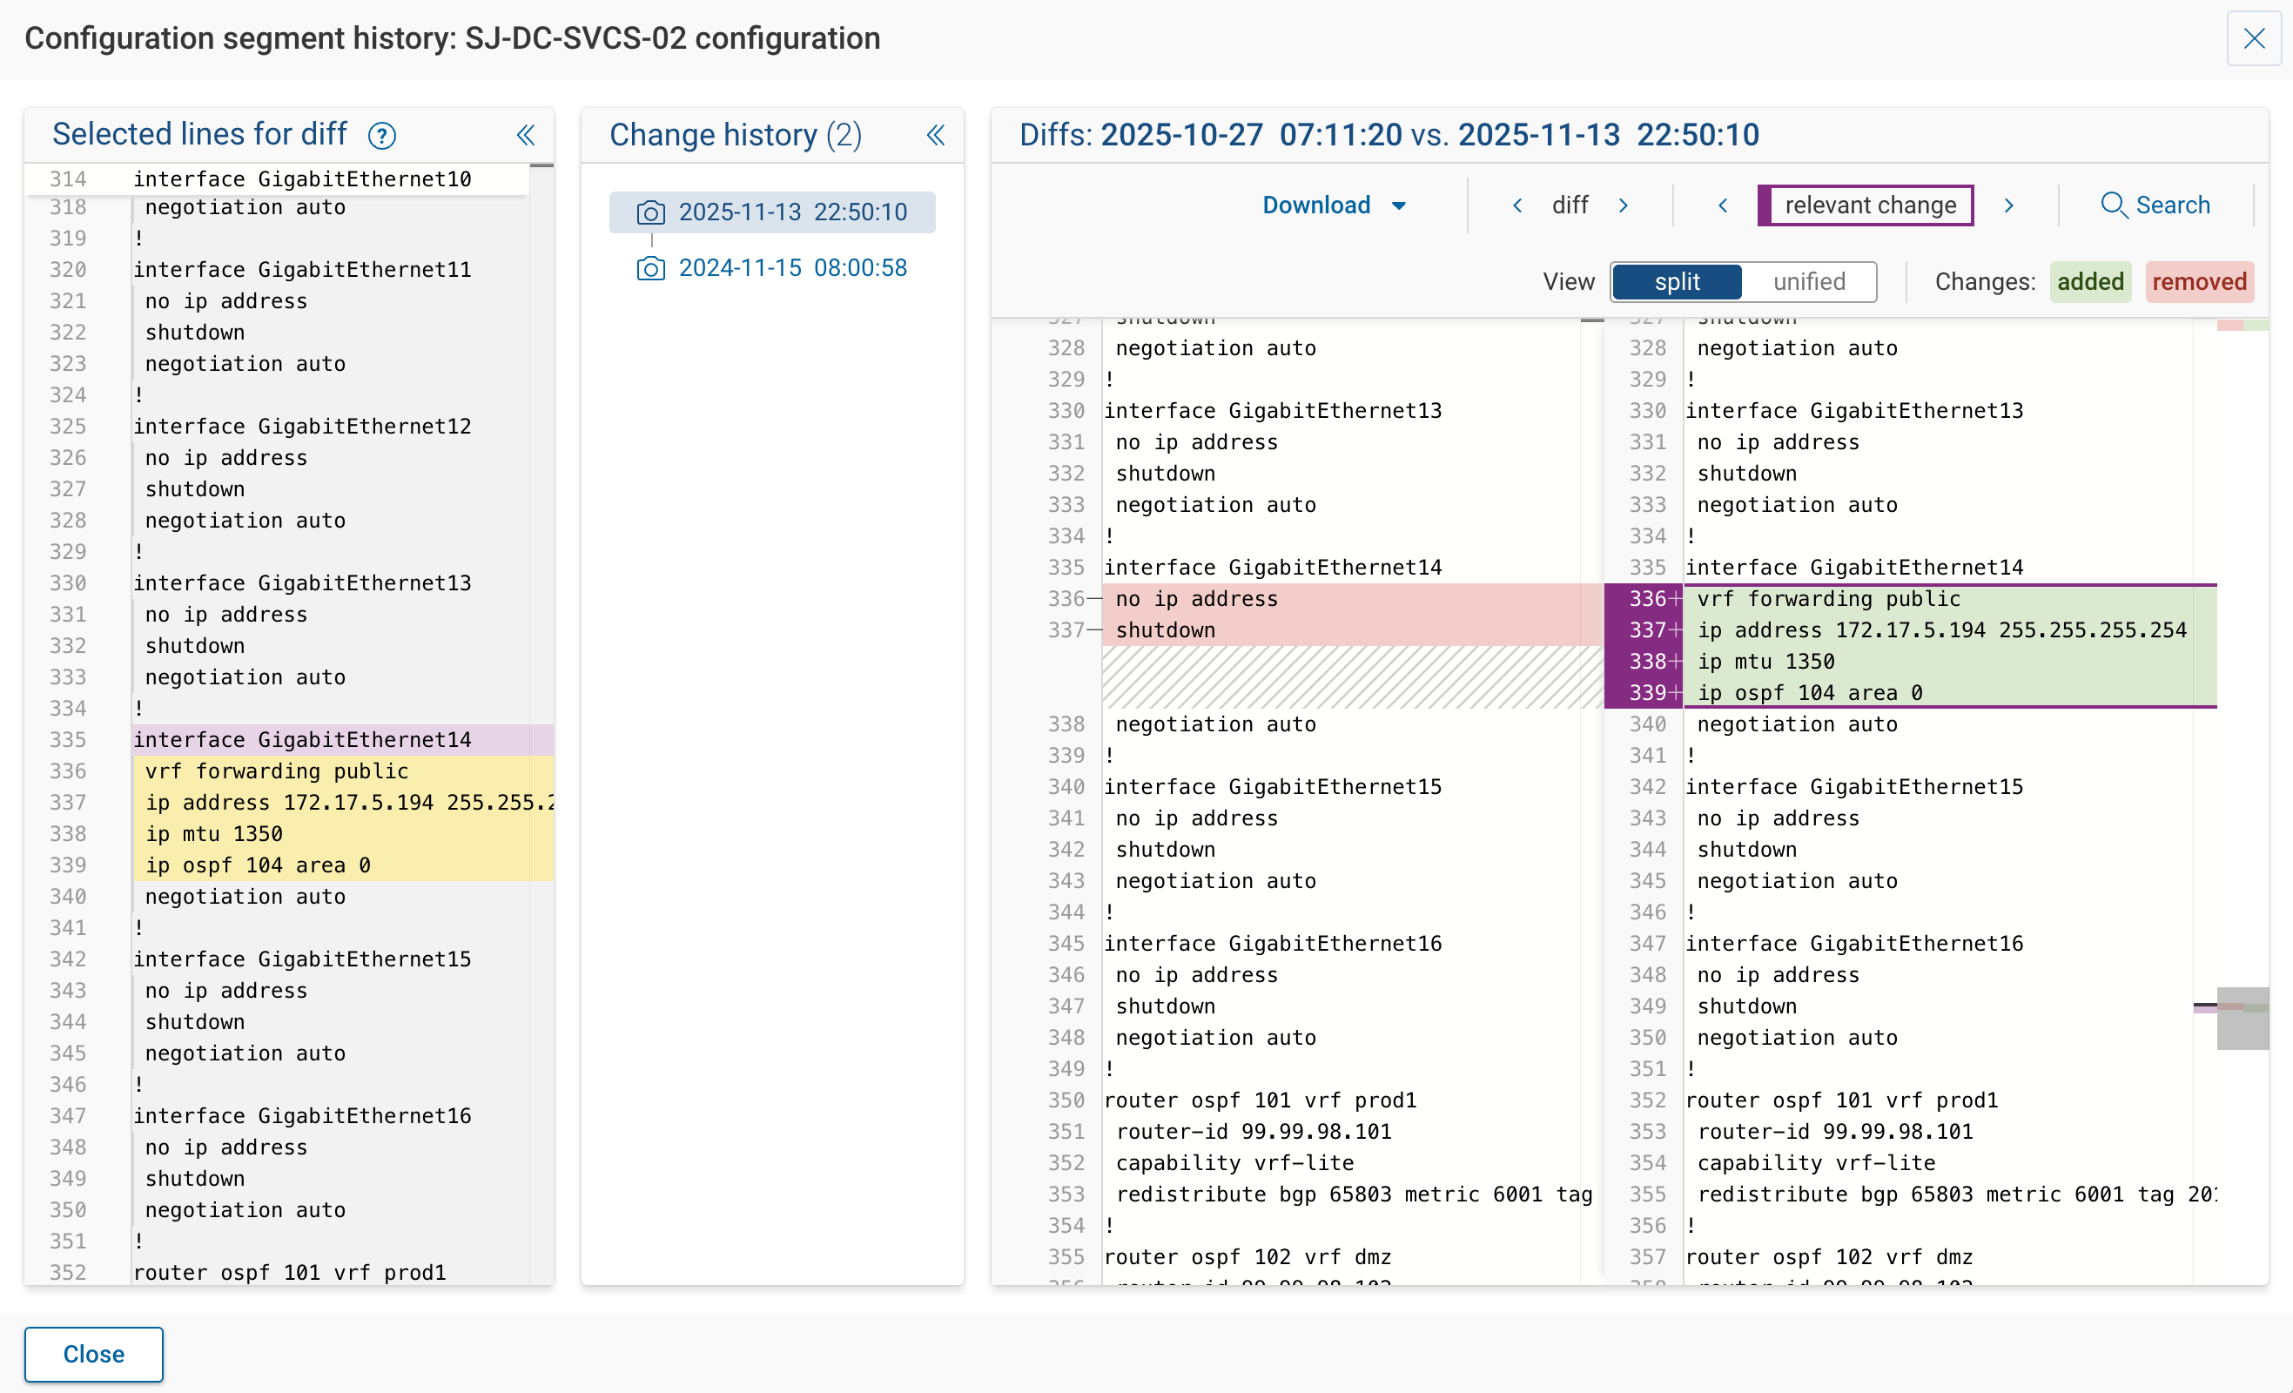
Task: Click the camera icon beside the 2025-11-13 snapshot
Action: pyautogui.click(x=650, y=212)
